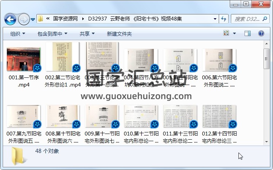Open the 组织 menu
Screen dimensions: 273x170
[x=17, y=33]
